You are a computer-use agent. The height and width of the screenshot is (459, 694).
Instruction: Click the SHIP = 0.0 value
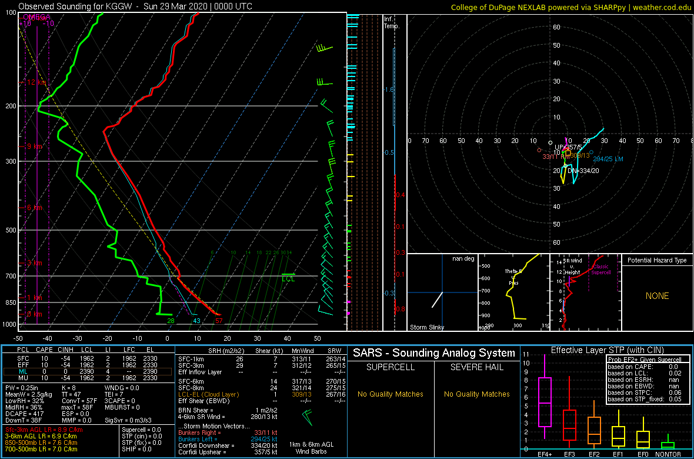pos(137,450)
